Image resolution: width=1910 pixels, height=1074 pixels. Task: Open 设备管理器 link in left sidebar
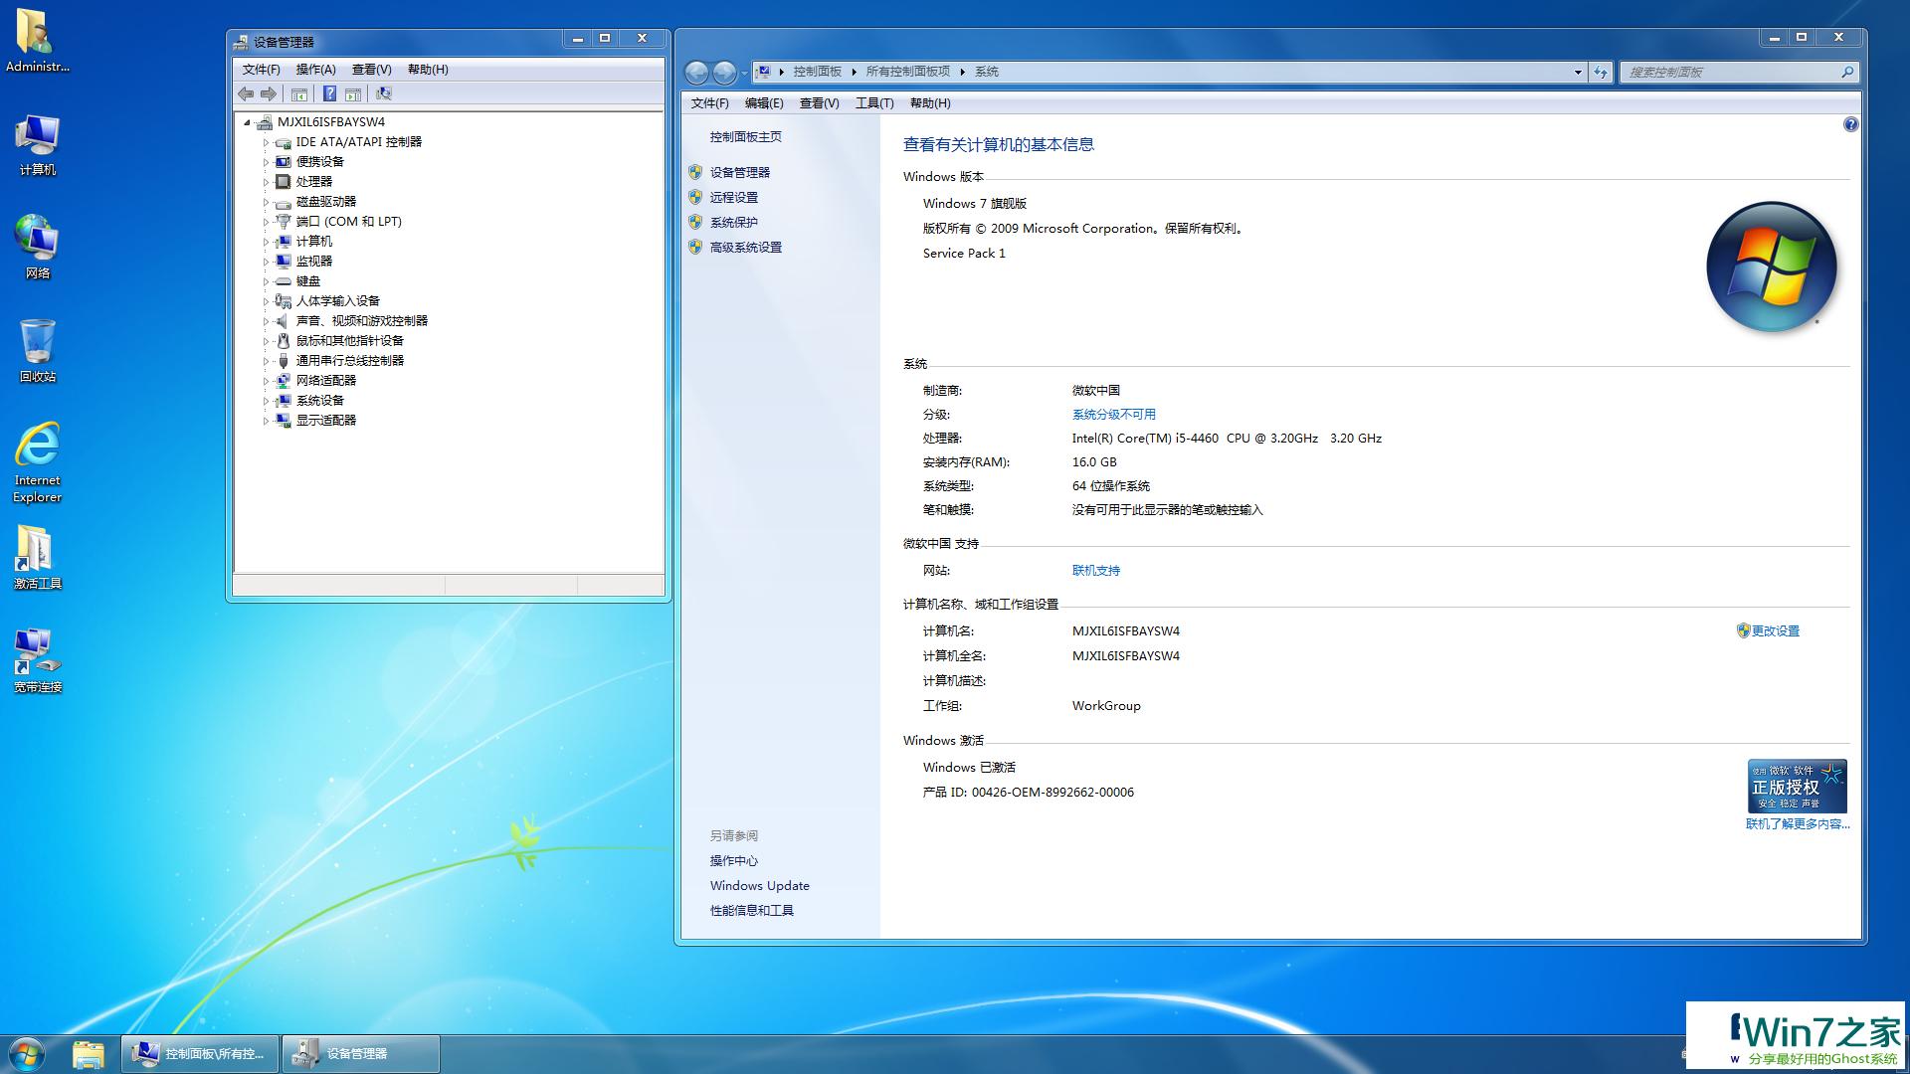740,172
